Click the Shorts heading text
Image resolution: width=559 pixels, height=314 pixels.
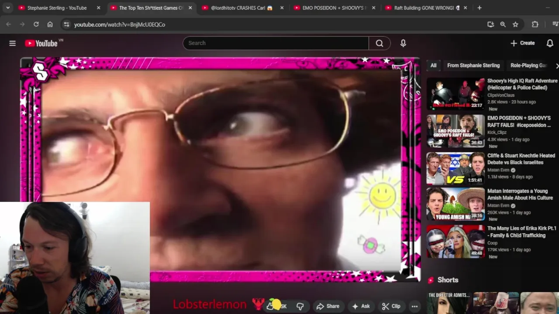pyautogui.click(x=448, y=280)
